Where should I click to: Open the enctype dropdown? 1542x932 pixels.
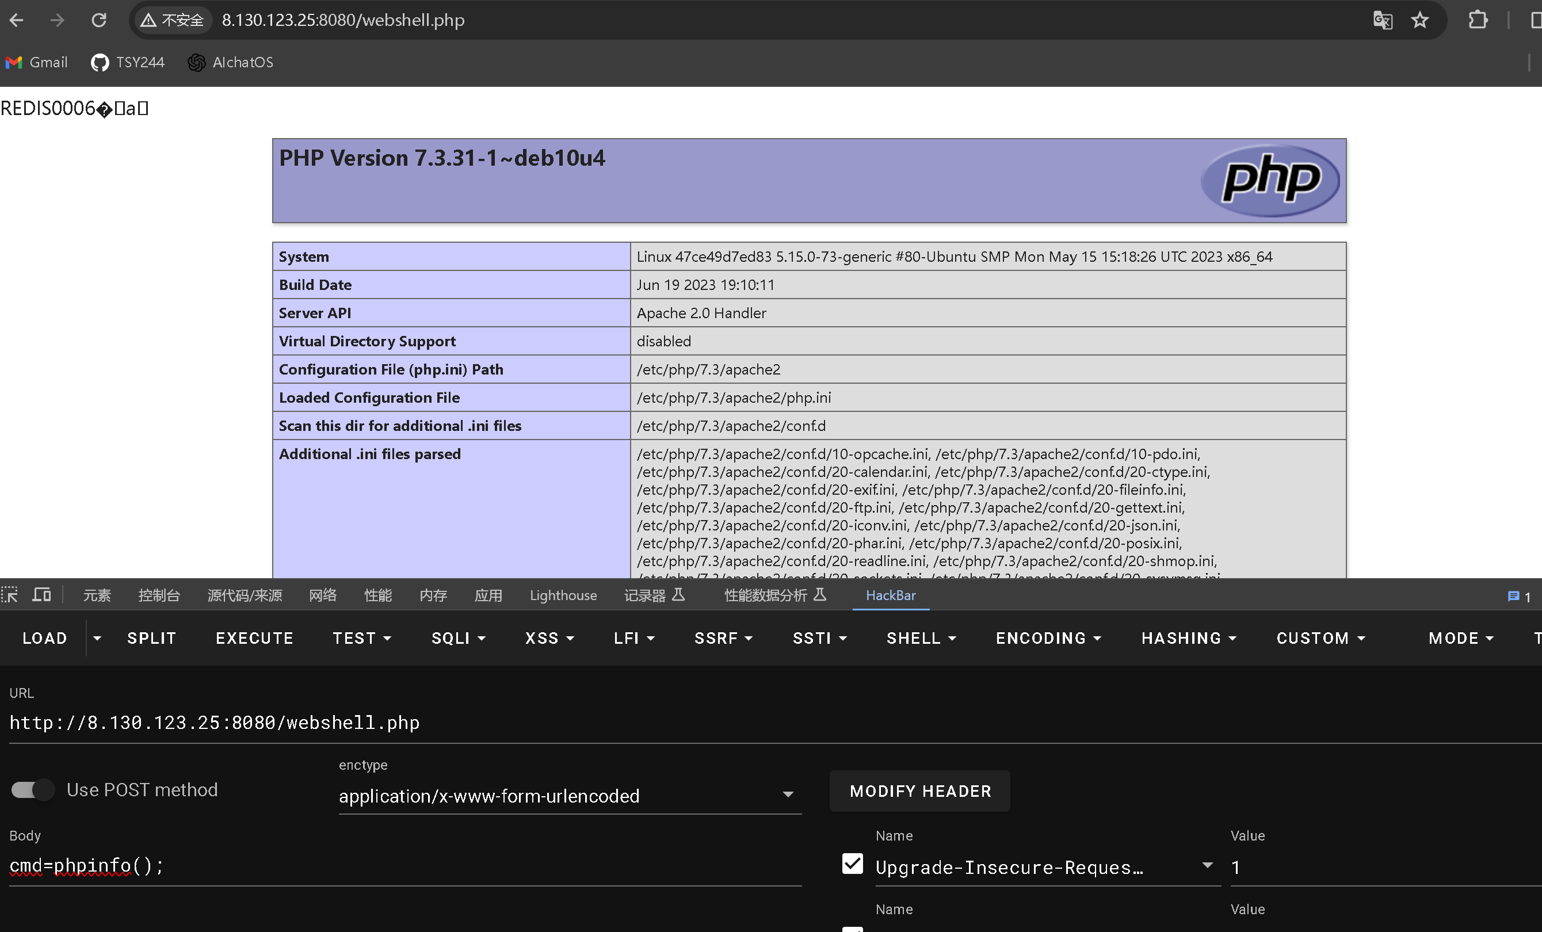788,795
